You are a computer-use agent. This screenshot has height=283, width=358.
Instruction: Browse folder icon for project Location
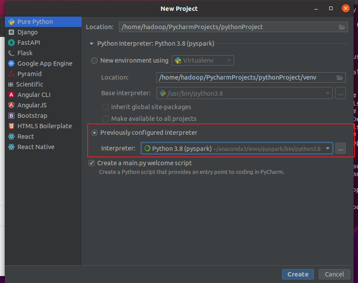click(341, 27)
